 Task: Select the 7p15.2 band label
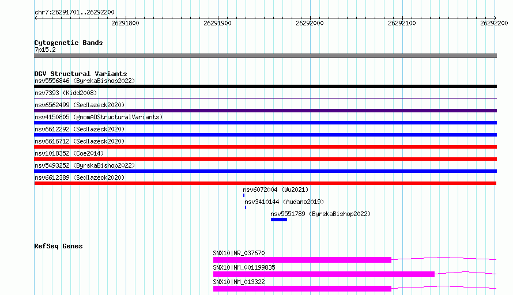(45, 50)
